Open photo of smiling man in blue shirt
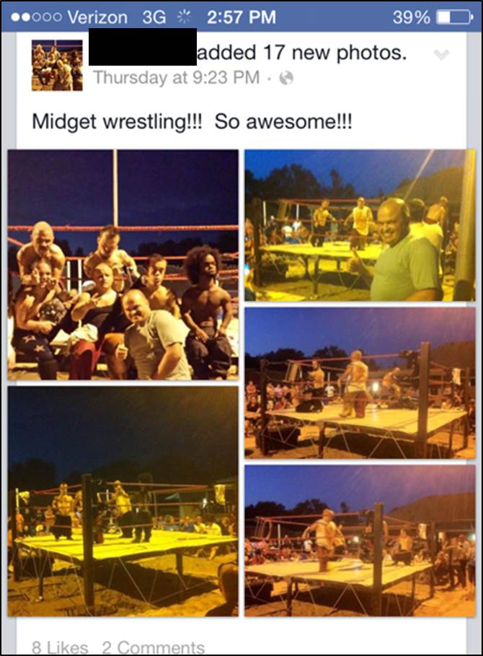This screenshot has height=656, width=483. pos(360,225)
